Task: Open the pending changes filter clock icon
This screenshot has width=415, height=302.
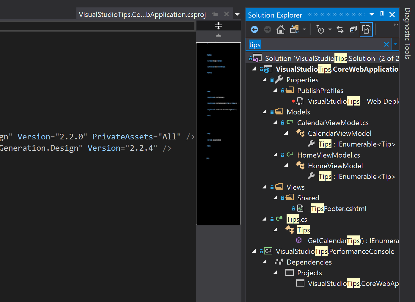Action: tap(320, 29)
